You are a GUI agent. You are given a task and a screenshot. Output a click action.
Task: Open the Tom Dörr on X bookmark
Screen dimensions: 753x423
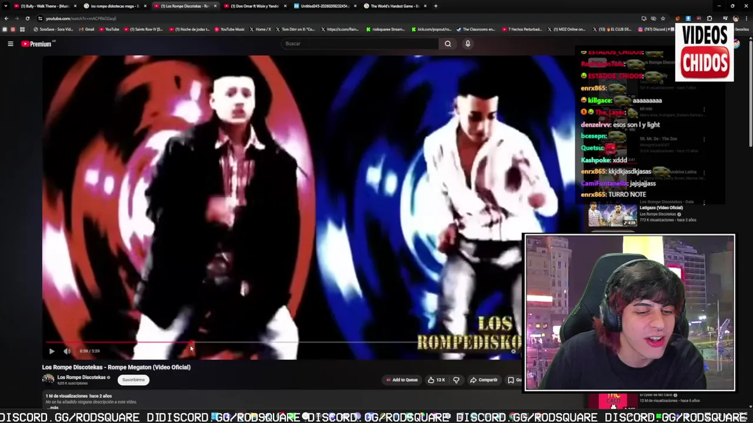click(x=295, y=29)
